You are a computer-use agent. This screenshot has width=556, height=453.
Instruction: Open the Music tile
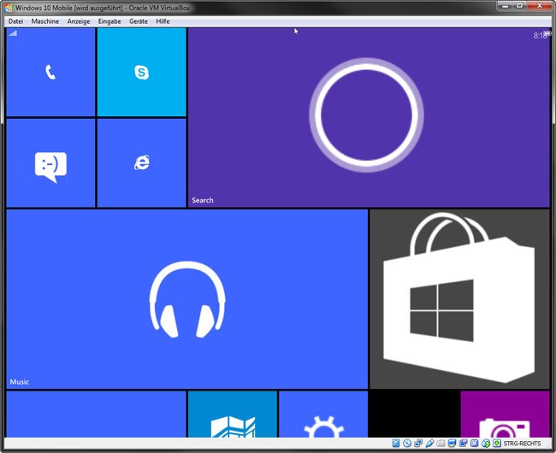pyautogui.click(x=186, y=299)
